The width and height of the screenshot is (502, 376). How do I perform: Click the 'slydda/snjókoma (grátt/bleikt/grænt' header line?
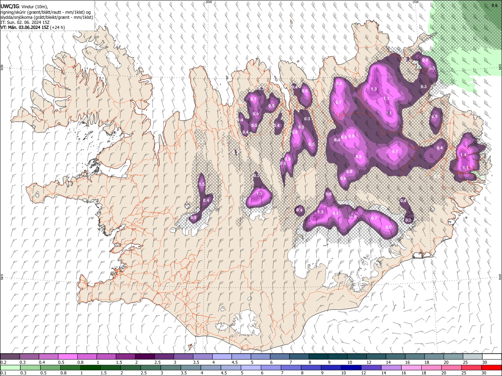click(47, 17)
